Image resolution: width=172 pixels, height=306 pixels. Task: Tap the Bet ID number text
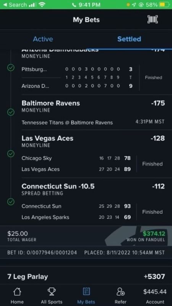pos(42,253)
